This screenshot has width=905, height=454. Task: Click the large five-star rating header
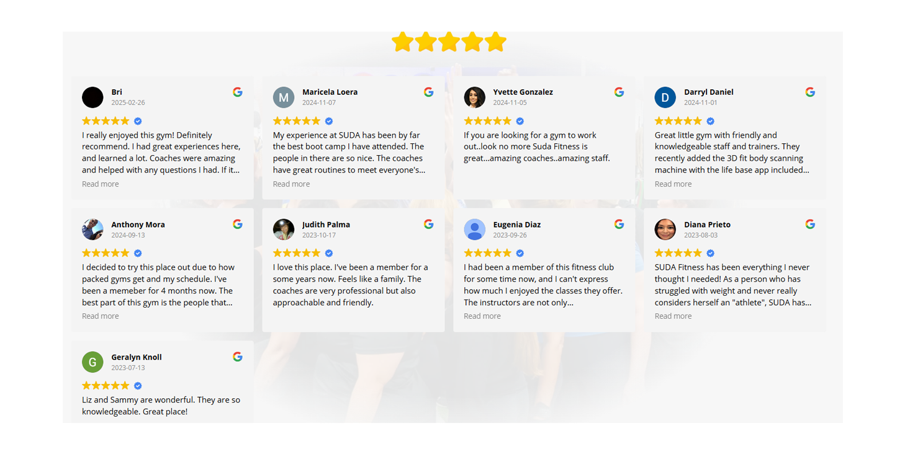(x=449, y=42)
